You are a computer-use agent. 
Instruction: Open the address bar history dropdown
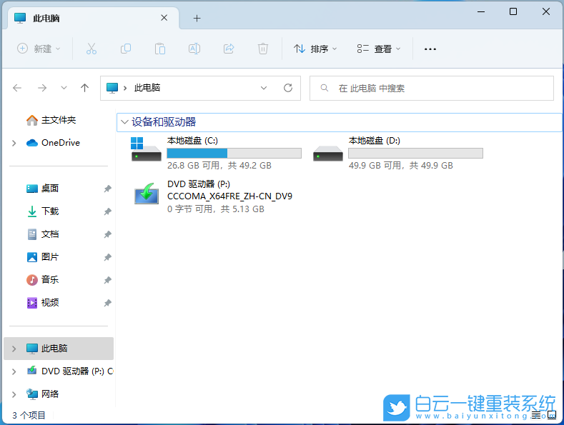[x=264, y=88]
